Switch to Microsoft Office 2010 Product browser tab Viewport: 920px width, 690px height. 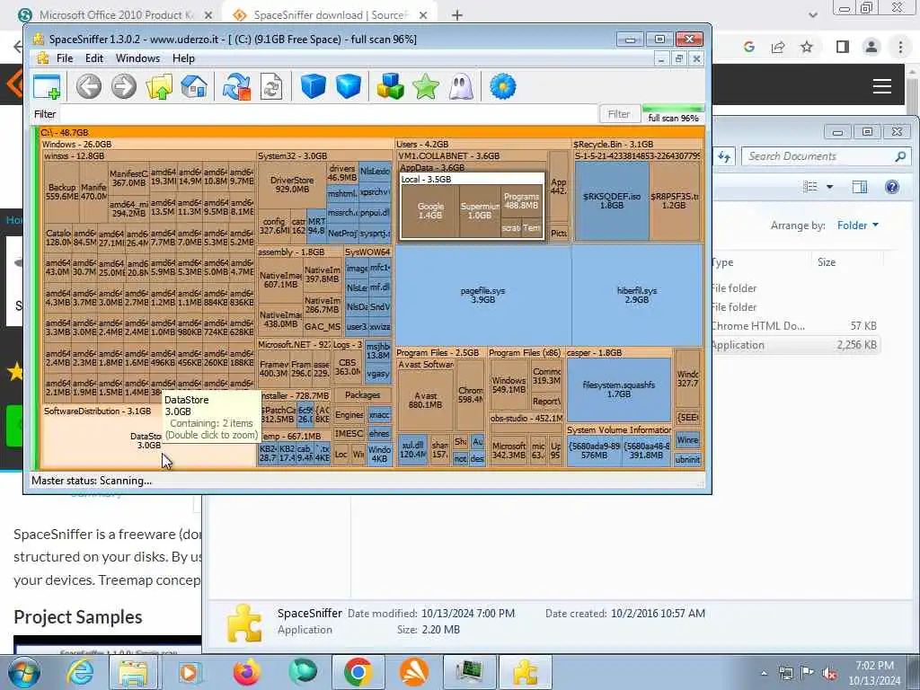tap(116, 15)
